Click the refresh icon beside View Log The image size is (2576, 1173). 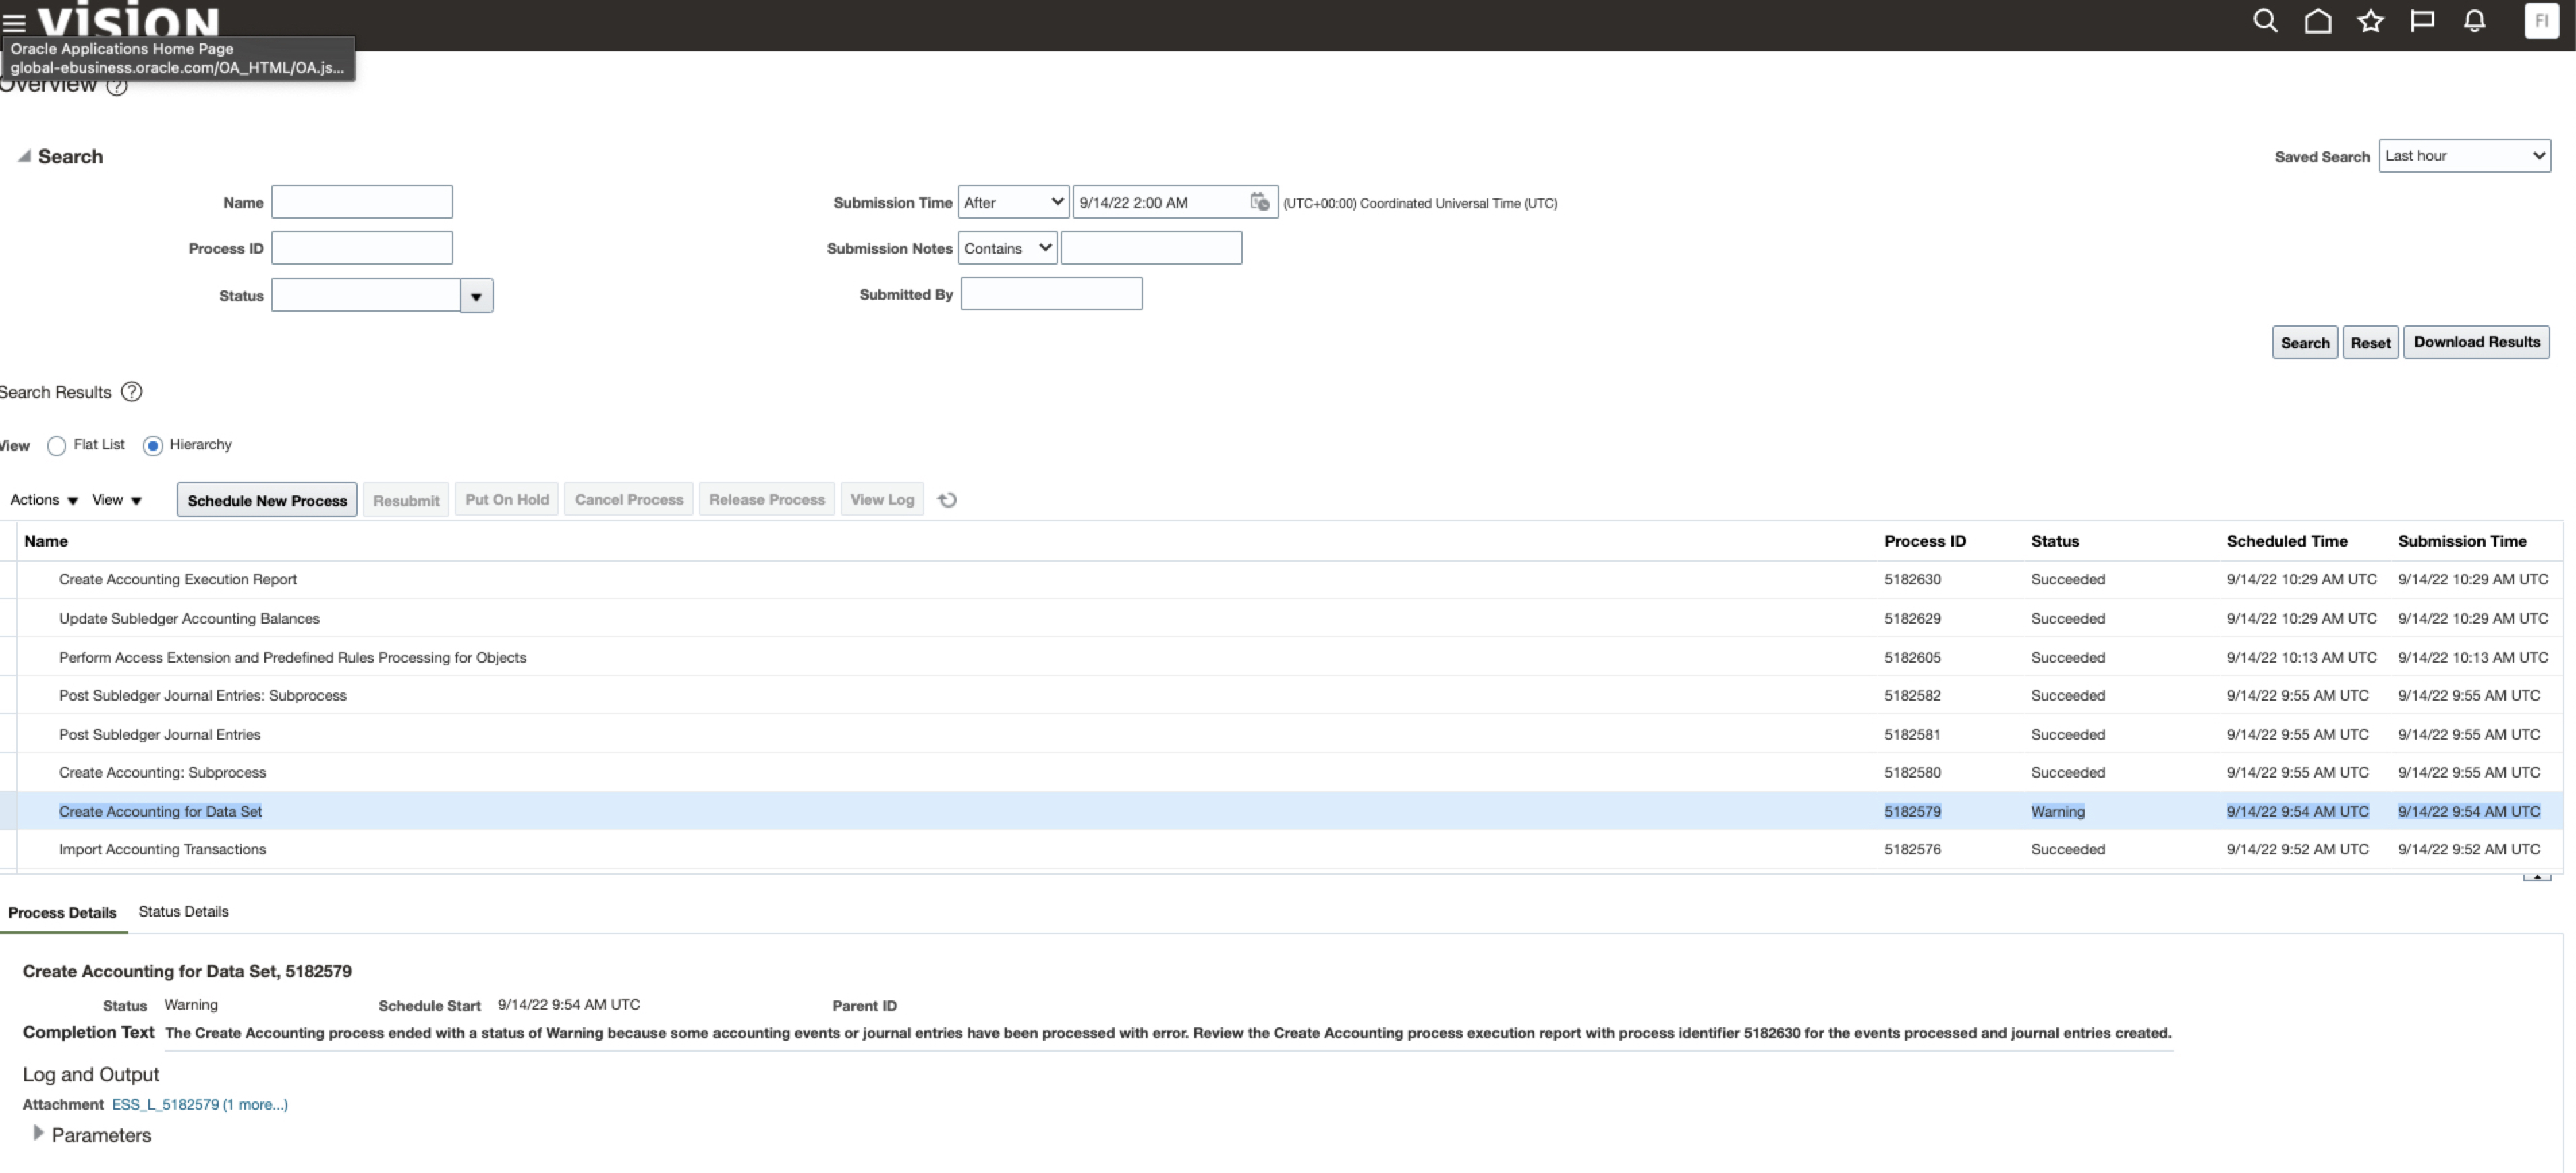[947, 500]
